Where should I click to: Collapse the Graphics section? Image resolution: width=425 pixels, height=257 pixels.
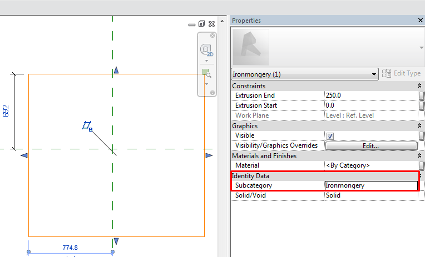click(419, 126)
